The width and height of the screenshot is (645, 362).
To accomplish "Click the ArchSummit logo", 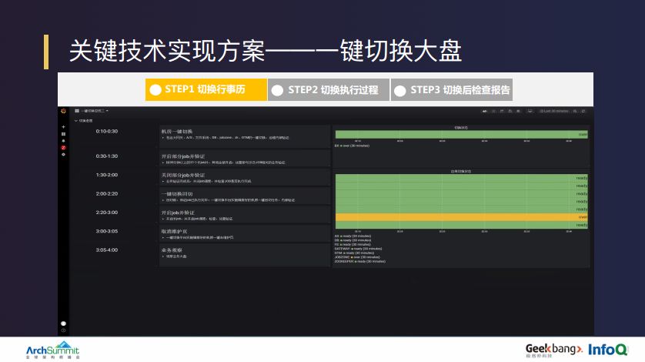I will coord(52,350).
